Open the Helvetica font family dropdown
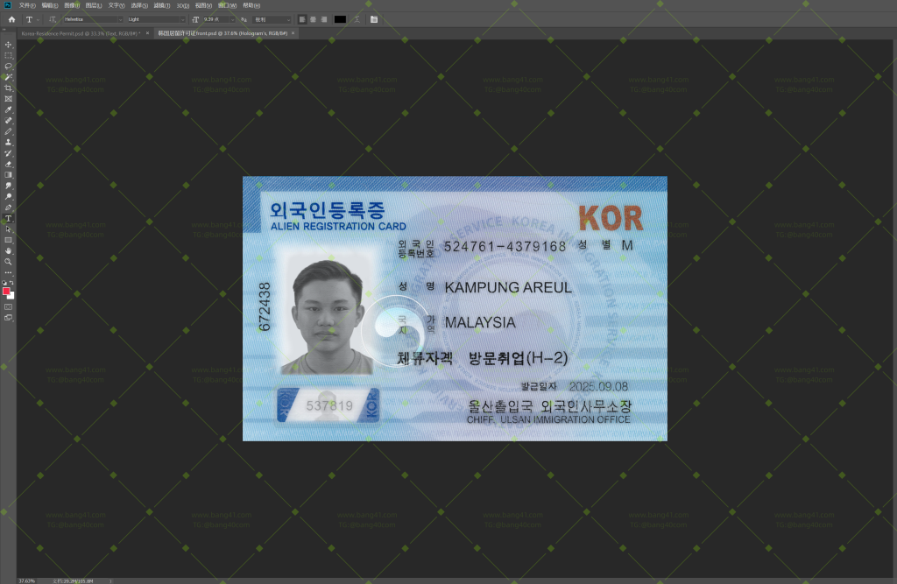This screenshot has height=584, width=897. pos(119,19)
